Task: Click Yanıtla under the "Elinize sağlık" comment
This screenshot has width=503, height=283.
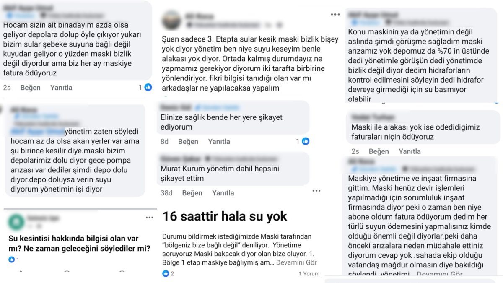Action: pyautogui.click(x=219, y=142)
